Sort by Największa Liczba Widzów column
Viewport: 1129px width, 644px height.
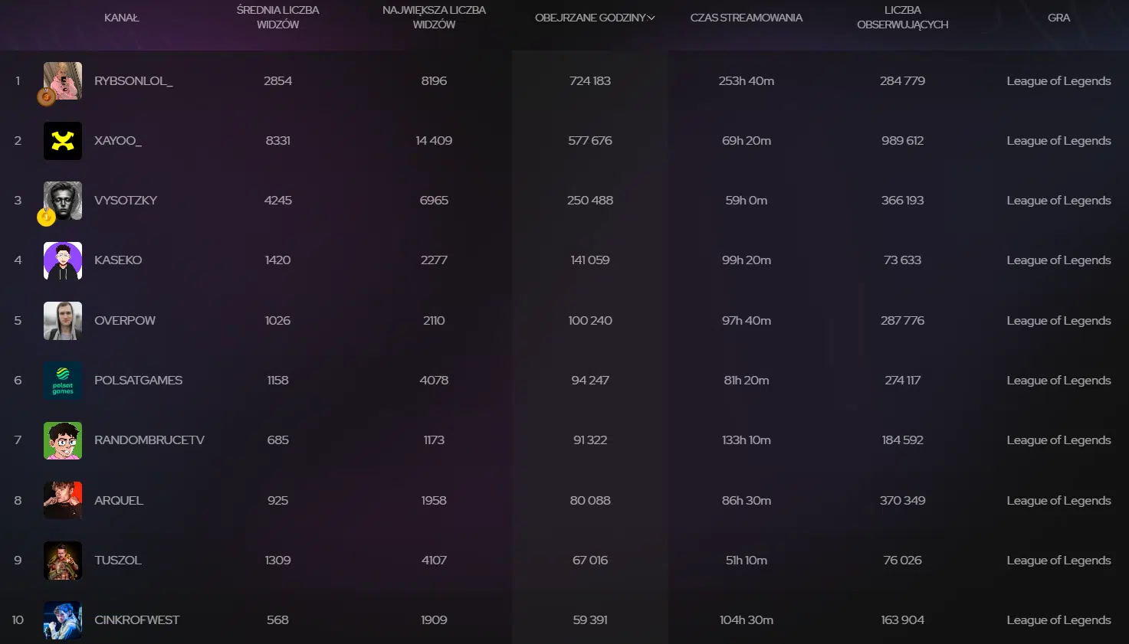(434, 17)
